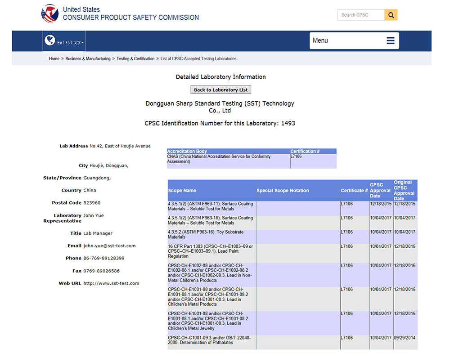Click fax number 0769-89026586
Screen dimensions: 450x353
[101, 271]
